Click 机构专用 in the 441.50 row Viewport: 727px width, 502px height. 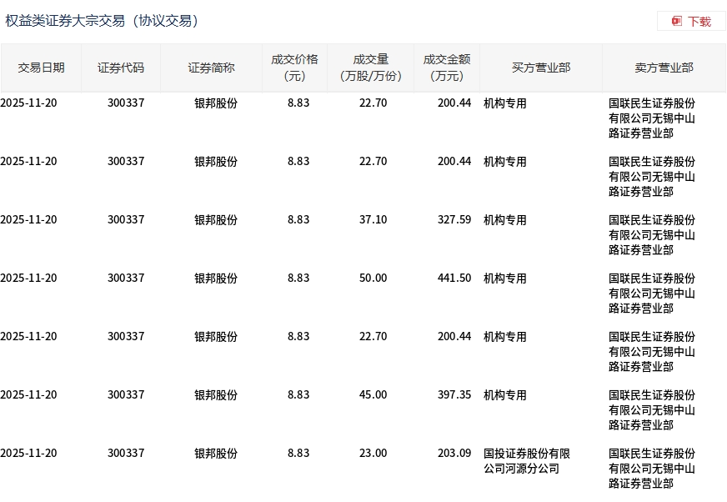click(x=505, y=279)
